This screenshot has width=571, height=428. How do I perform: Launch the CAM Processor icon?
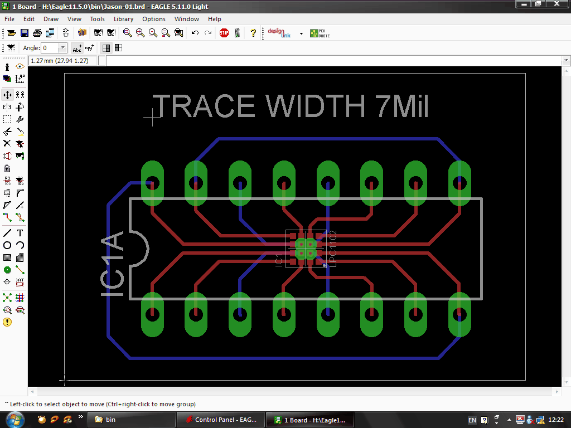coord(50,33)
